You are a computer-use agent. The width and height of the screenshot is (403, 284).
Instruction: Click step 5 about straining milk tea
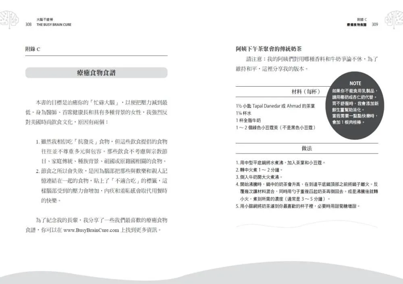(298, 206)
